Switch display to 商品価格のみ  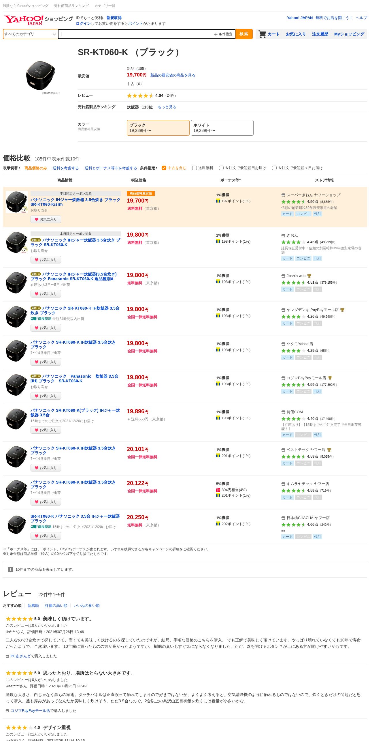[36, 168]
